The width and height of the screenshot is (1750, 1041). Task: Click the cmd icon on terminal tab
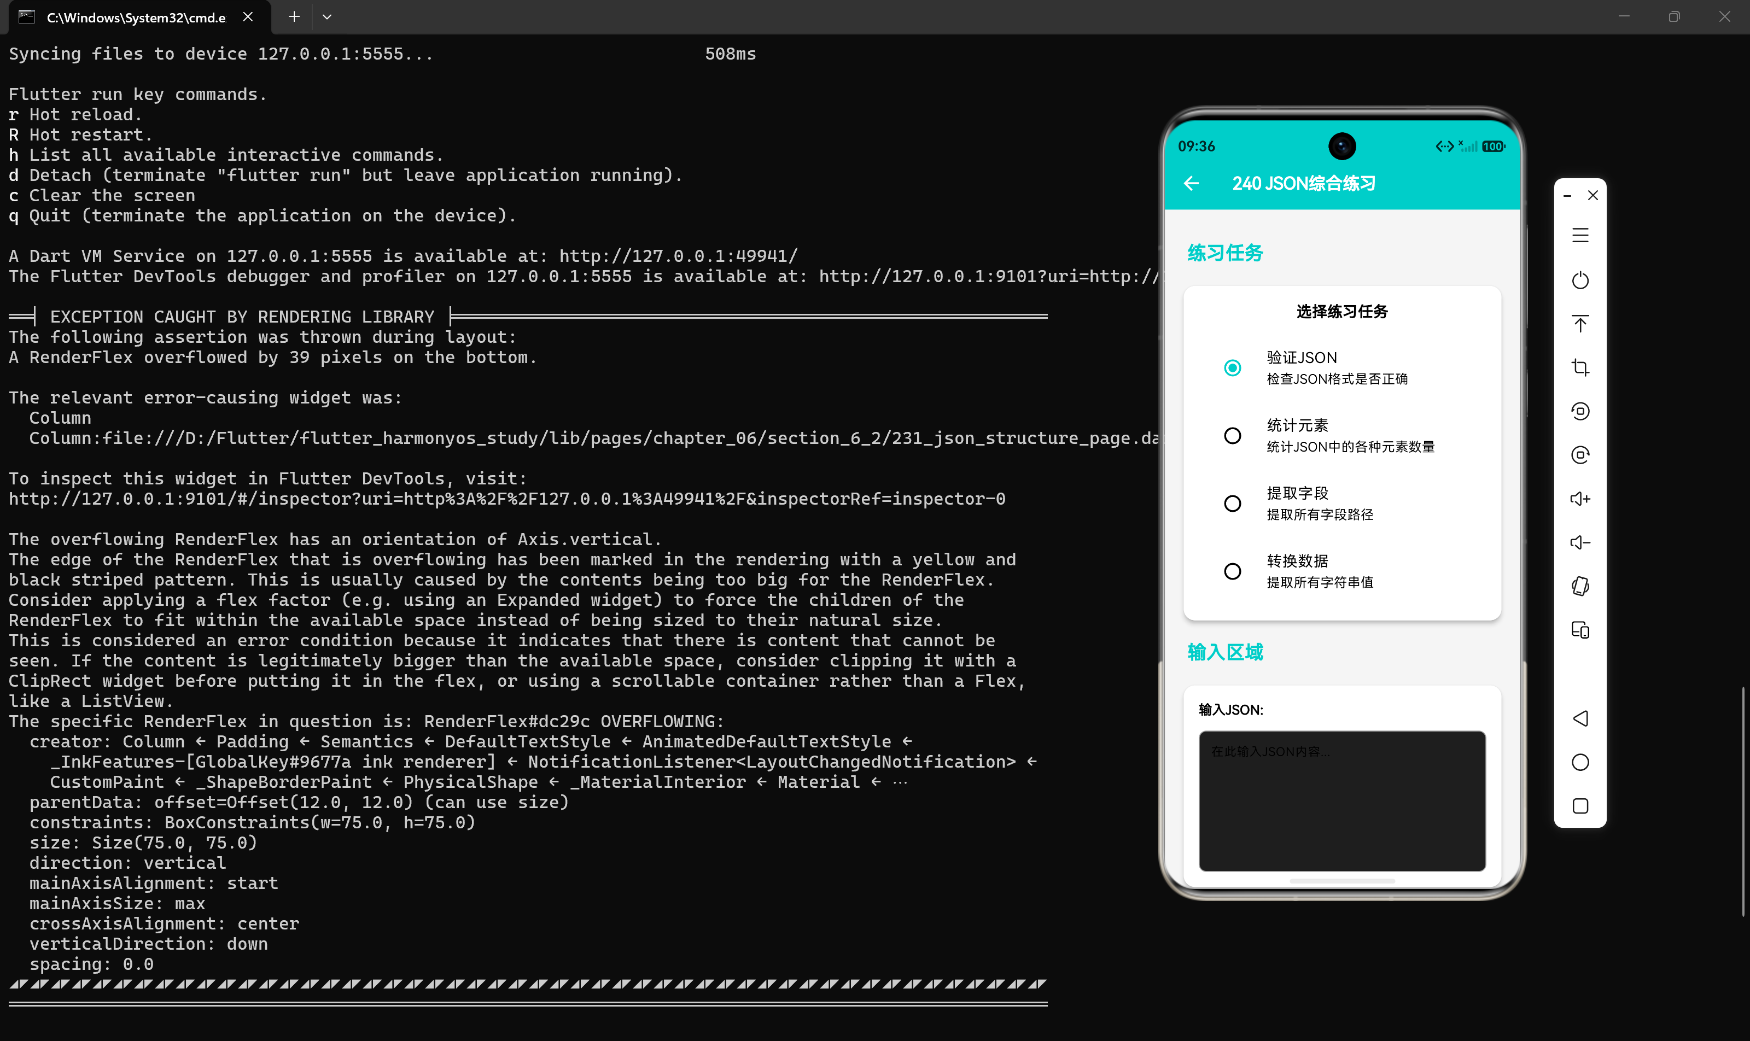(27, 17)
